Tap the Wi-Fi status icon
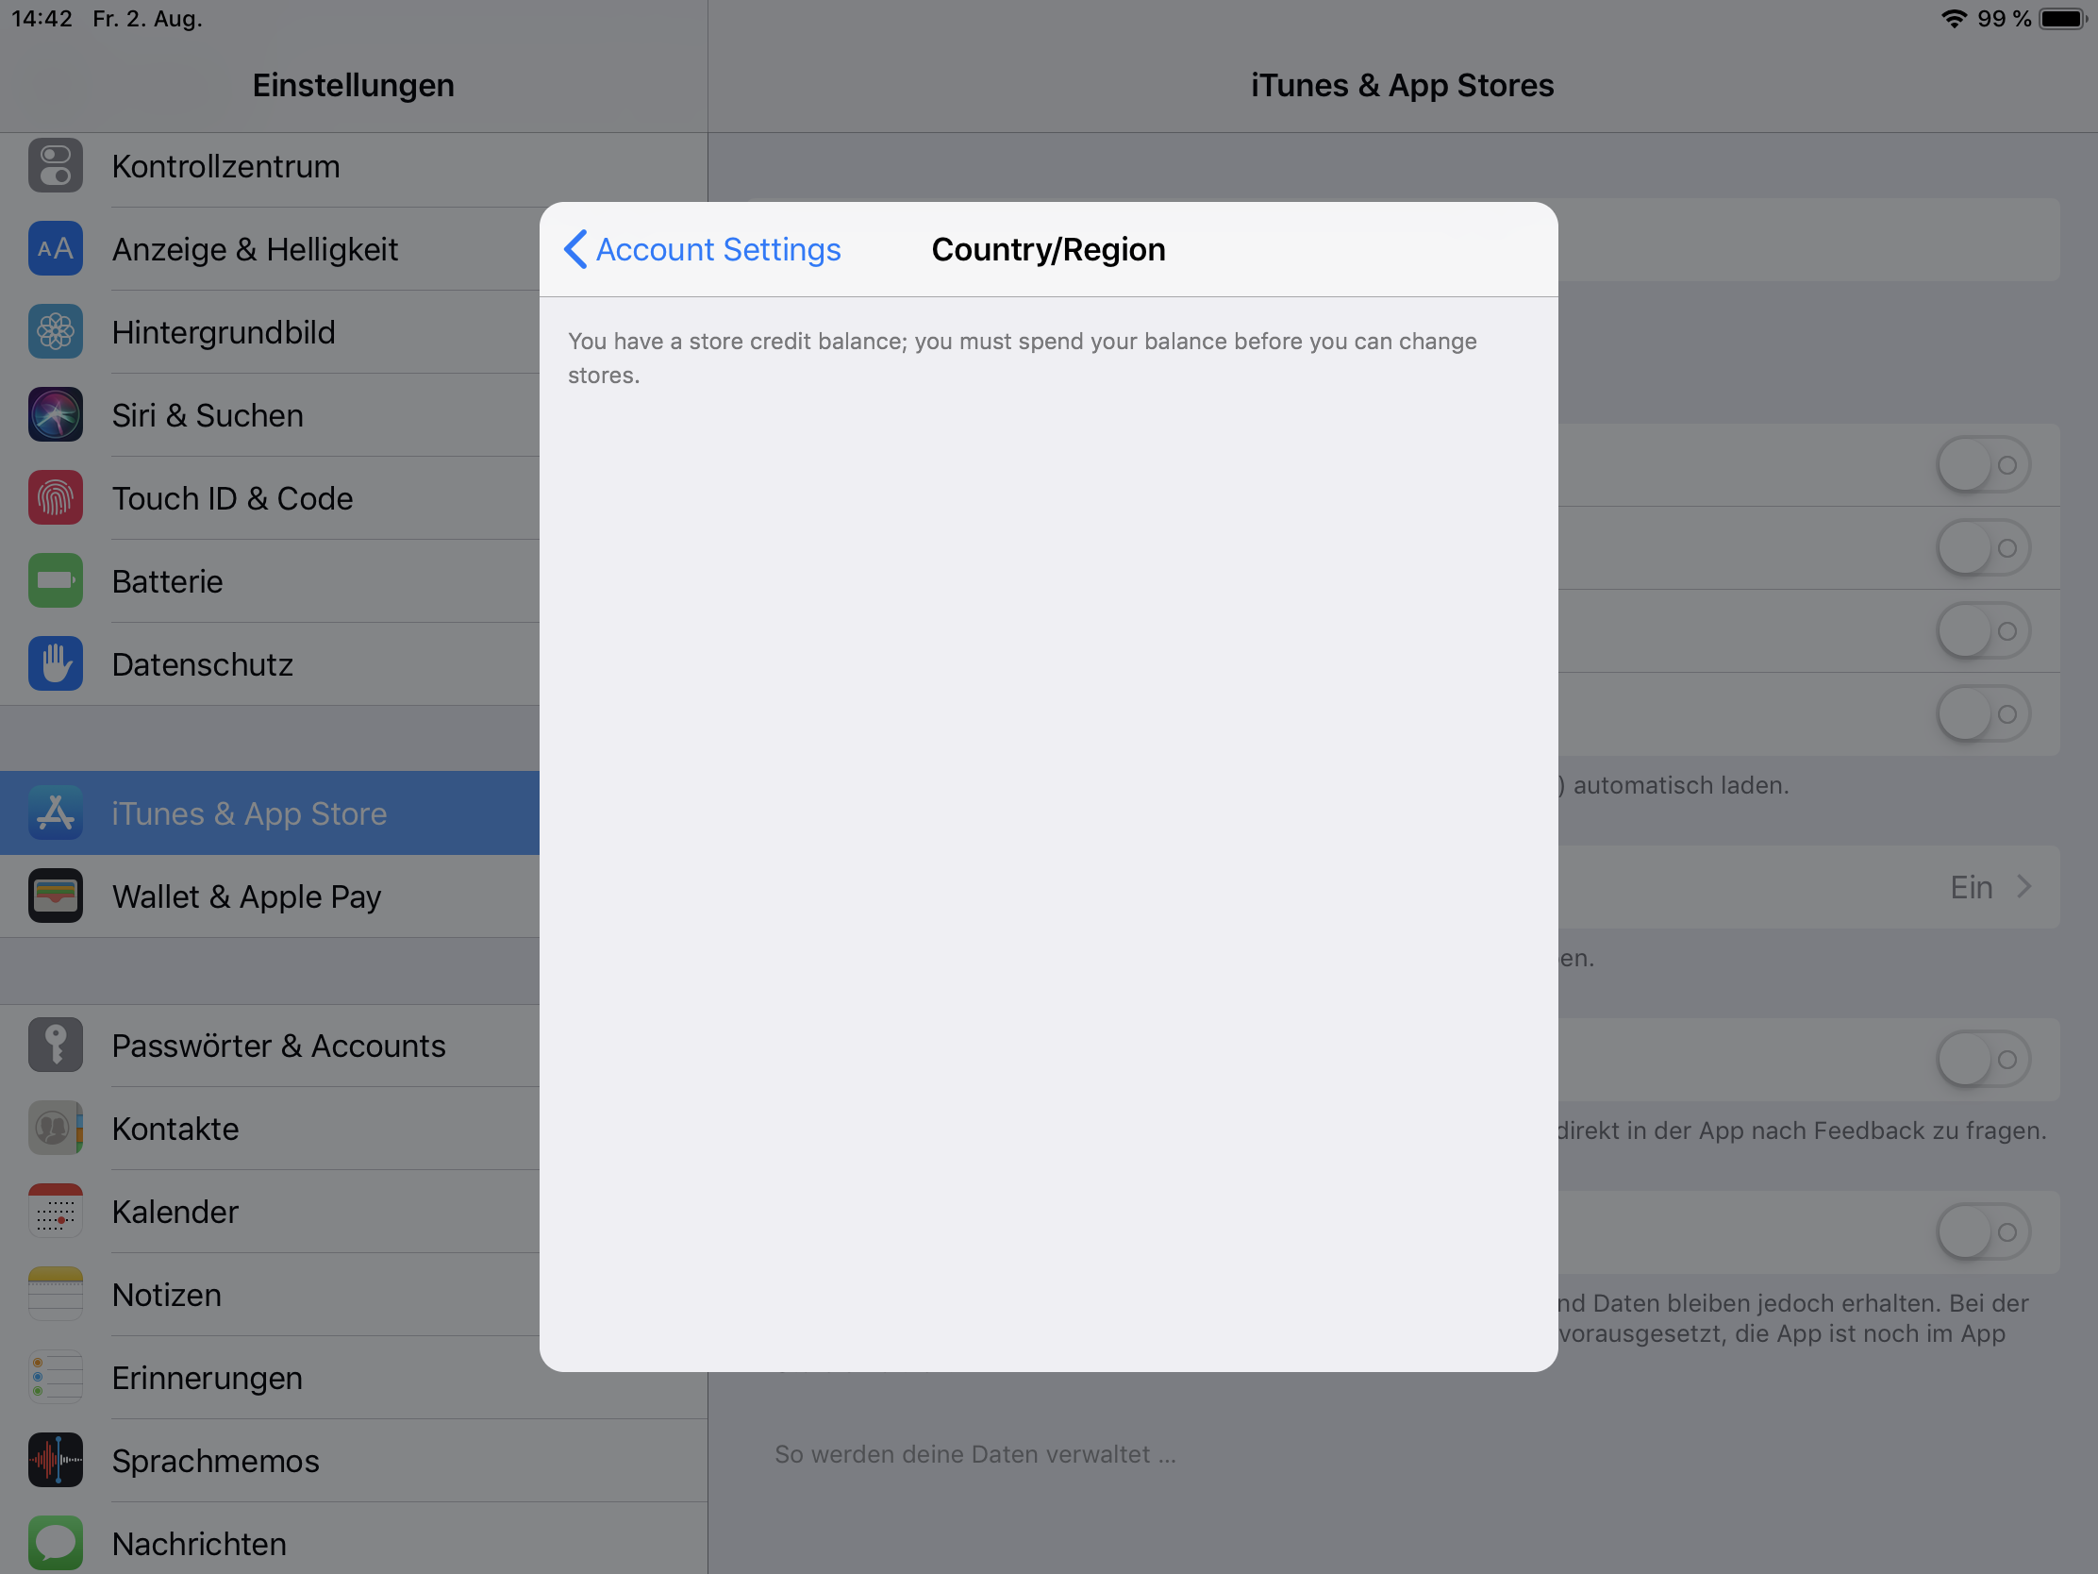 1953,19
